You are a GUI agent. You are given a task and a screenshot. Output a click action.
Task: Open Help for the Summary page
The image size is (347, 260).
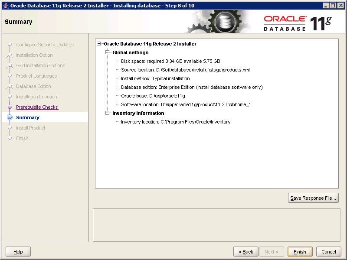click(18, 252)
